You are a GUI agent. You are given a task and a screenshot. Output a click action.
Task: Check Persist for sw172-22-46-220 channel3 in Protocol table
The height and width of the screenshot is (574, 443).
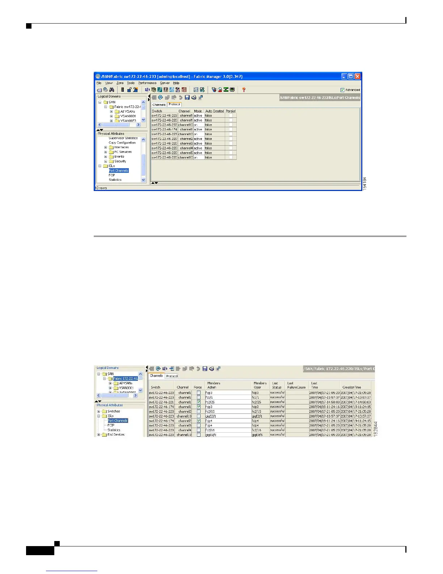coord(231,143)
